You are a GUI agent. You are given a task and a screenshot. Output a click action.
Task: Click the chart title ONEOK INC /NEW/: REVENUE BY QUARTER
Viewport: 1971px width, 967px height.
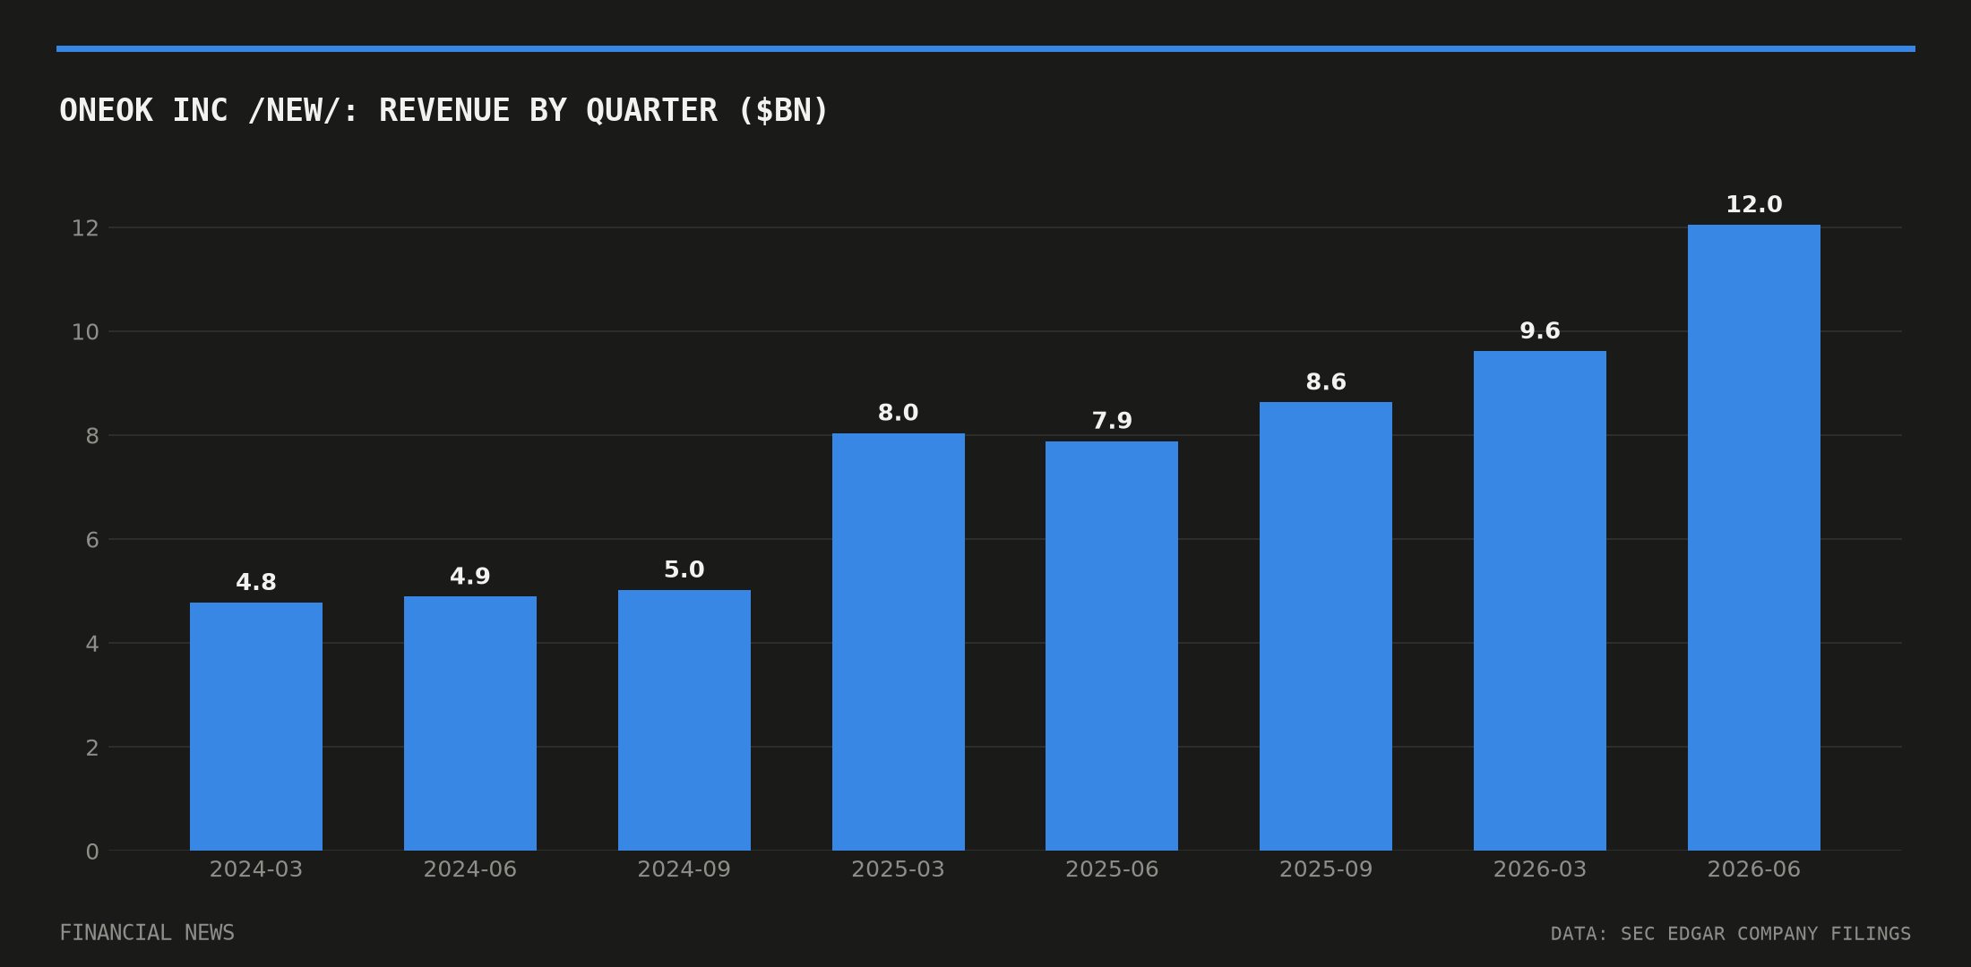(443, 110)
